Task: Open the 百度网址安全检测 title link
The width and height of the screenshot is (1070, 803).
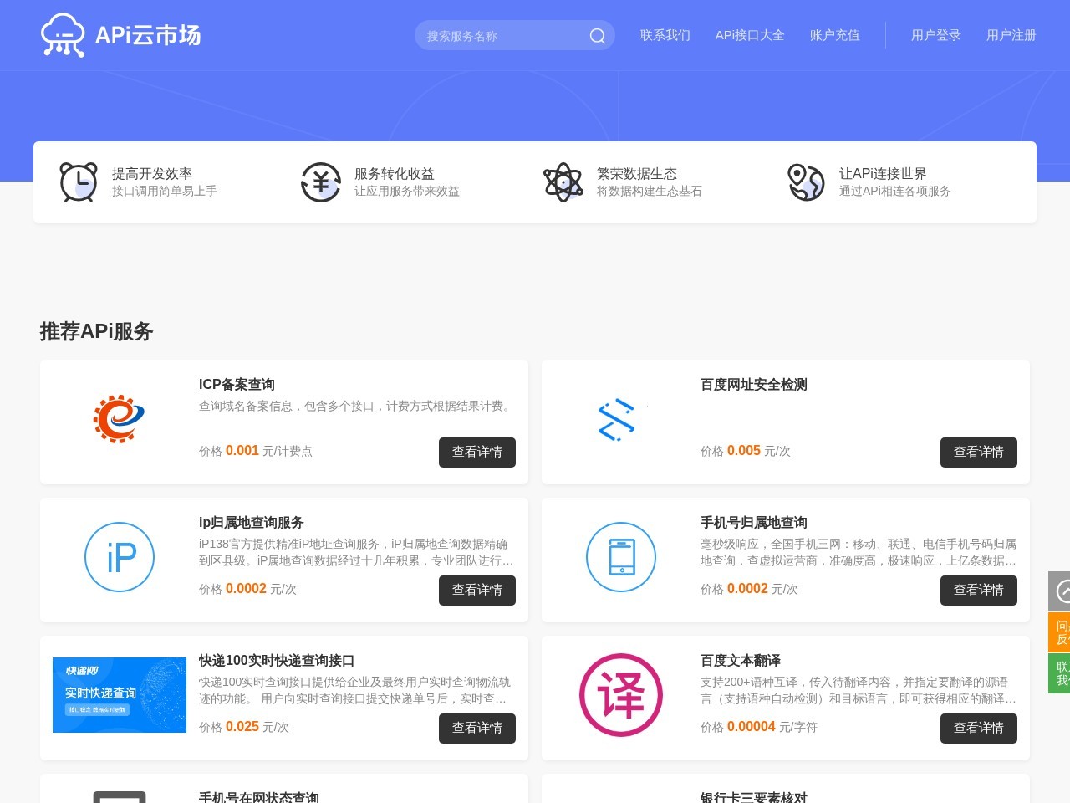Action: [753, 385]
